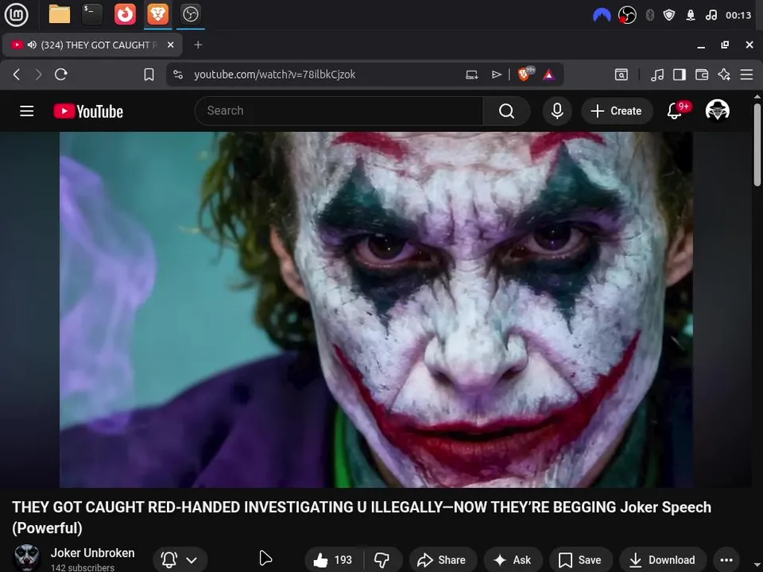Switch to OBS Studio in the taskbar
Viewport: 763px width, 572px height.
click(190, 14)
